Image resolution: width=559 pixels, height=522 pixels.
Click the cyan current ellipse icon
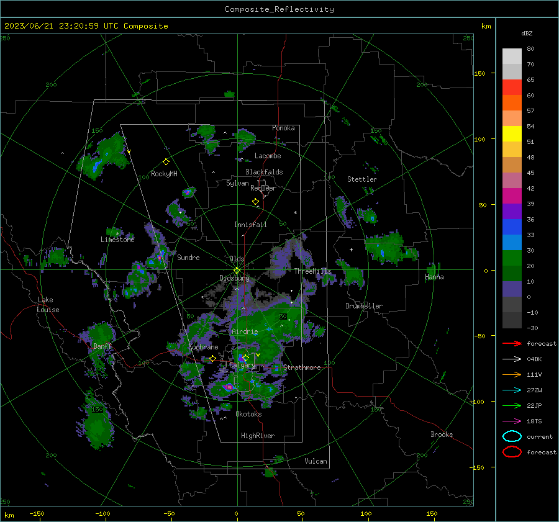pos(512,436)
